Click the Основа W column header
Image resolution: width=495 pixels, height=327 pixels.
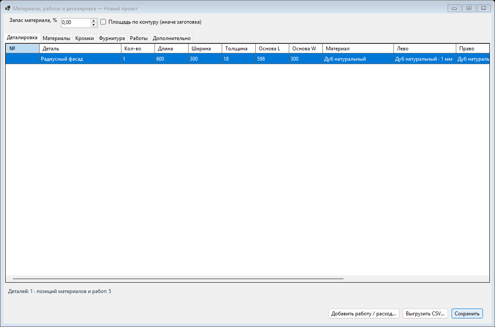click(x=306, y=49)
